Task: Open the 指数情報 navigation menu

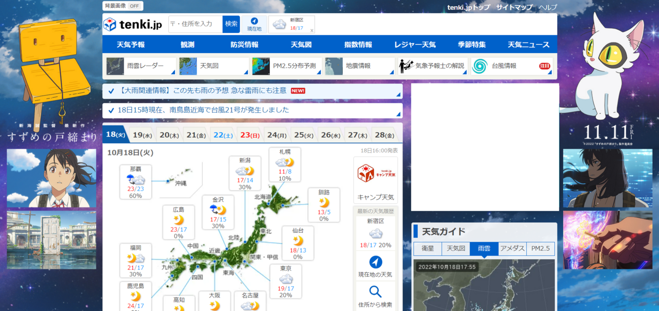Action: 358,44
